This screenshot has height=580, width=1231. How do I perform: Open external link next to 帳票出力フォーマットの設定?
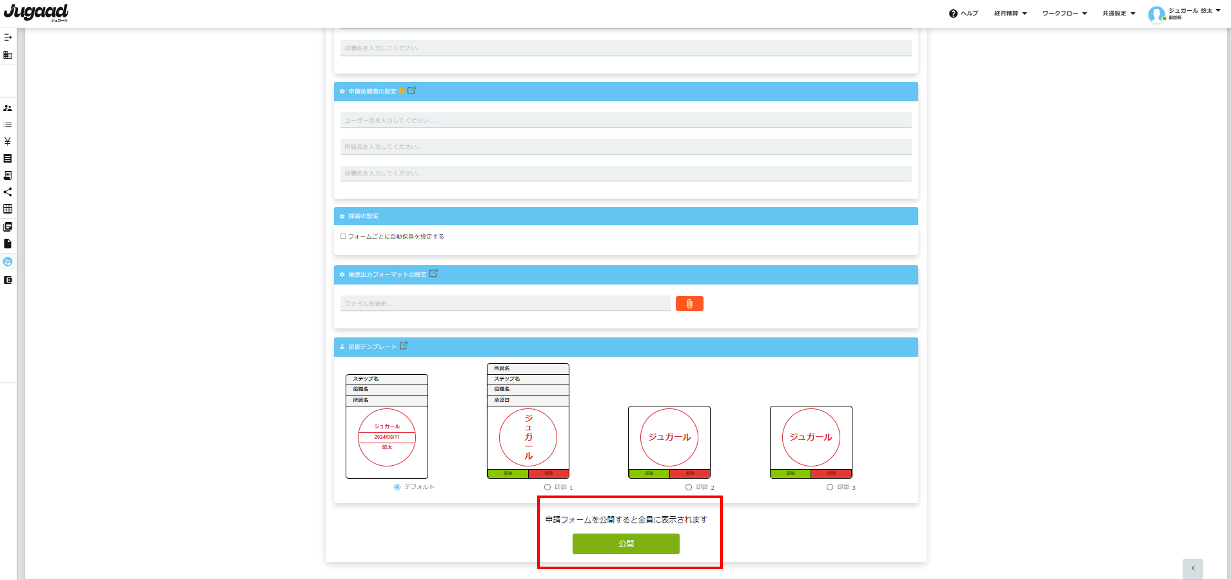[x=433, y=273]
